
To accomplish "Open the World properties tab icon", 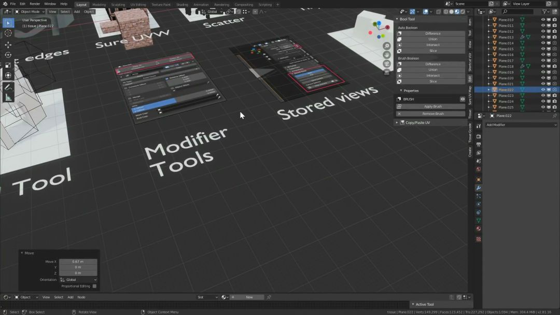I will click(x=479, y=169).
